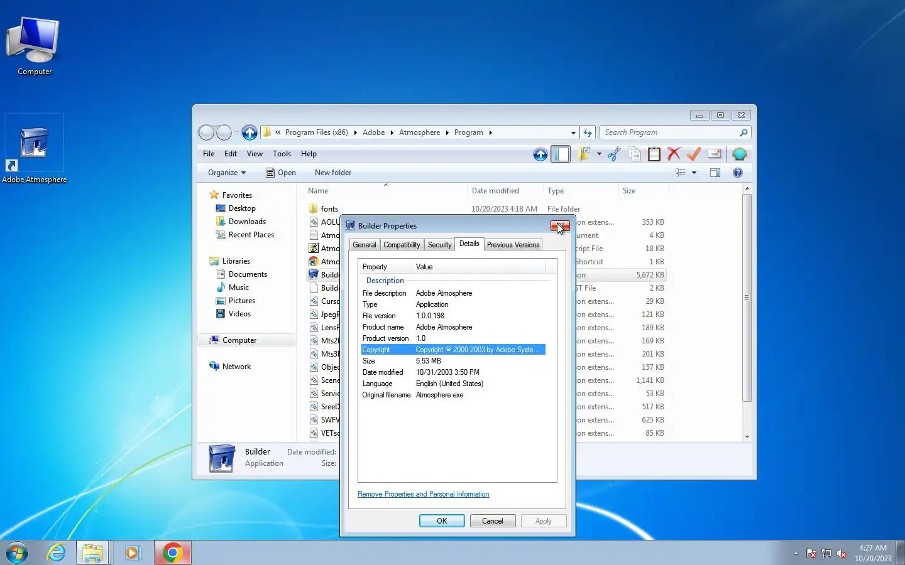Image resolution: width=905 pixels, height=565 pixels.
Task: Open the View menu
Action: pos(255,154)
